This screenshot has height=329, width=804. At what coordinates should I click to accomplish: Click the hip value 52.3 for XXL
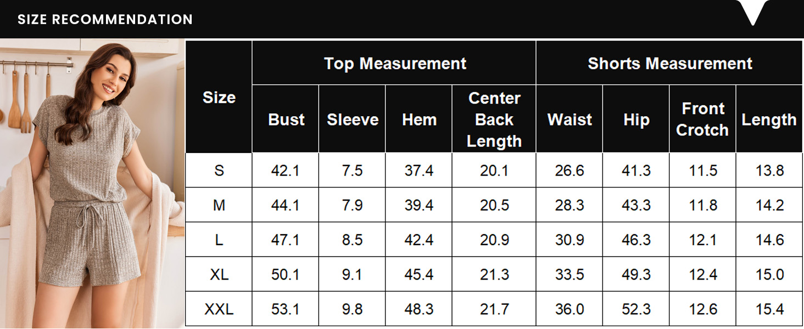point(636,309)
